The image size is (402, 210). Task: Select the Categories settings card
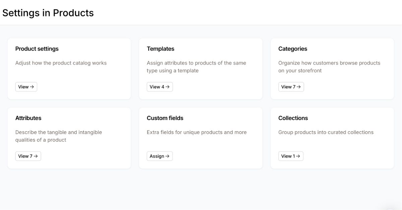(x=332, y=69)
